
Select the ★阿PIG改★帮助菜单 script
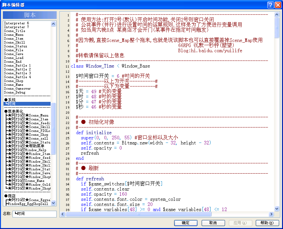point(27,146)
